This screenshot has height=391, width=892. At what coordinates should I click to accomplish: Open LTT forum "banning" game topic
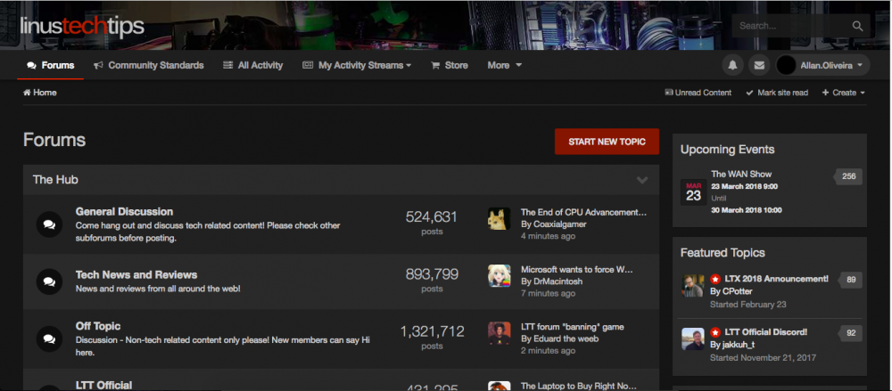tap(573, 327)
